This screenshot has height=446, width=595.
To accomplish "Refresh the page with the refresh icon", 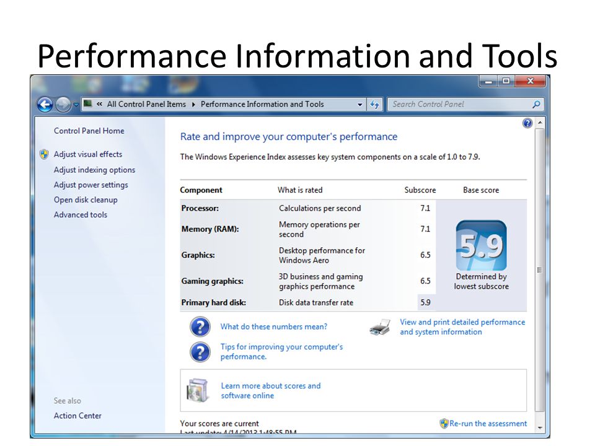I will pyautogui.click(x=374, y=104).
